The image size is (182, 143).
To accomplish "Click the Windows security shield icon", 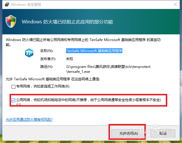I will click(x=11, y=22).
